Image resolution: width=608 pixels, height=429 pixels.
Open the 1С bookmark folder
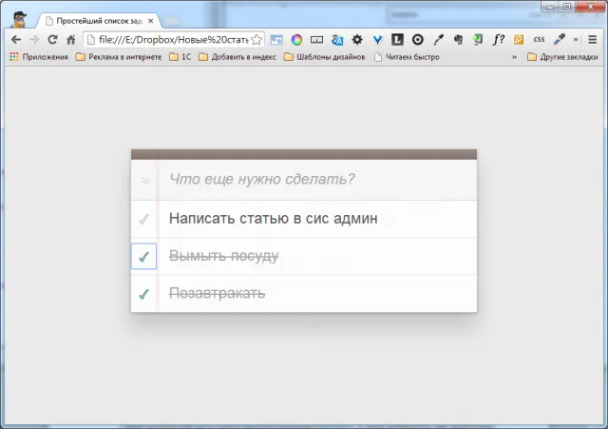pyautogui.click(x=180, y=57)
